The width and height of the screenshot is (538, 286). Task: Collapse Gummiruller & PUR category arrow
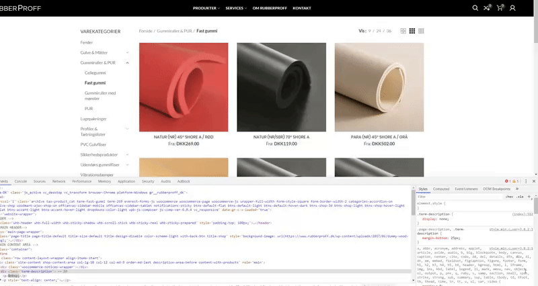click(x=127, y=62)
